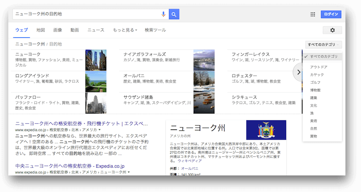
Task: Open the バッファロー destination title
Action: pyautogui.click(x=28, y=97)
